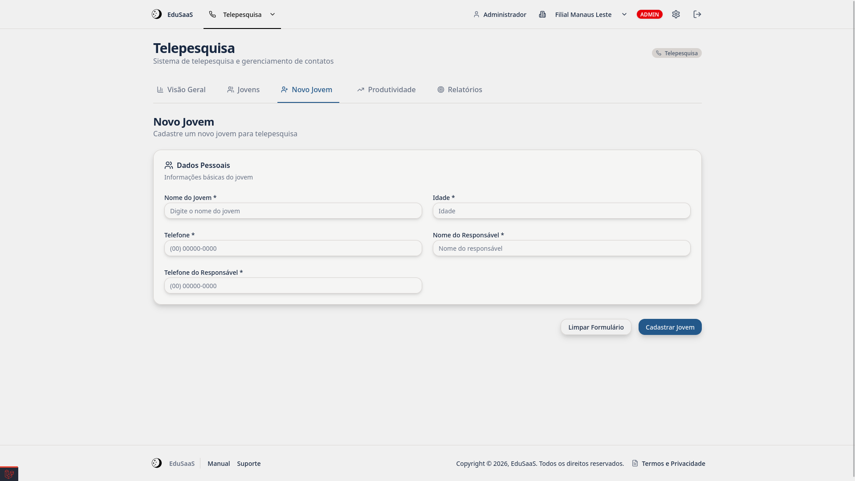Click the target icon on Relatórios tab
Screen dimensions: 855x481
click(441, 90)
